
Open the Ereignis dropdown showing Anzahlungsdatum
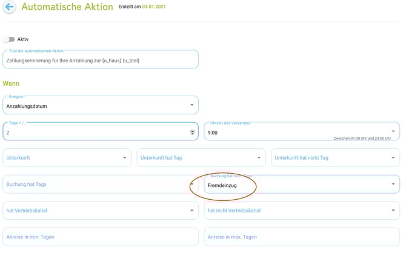(x=101, y=105)
